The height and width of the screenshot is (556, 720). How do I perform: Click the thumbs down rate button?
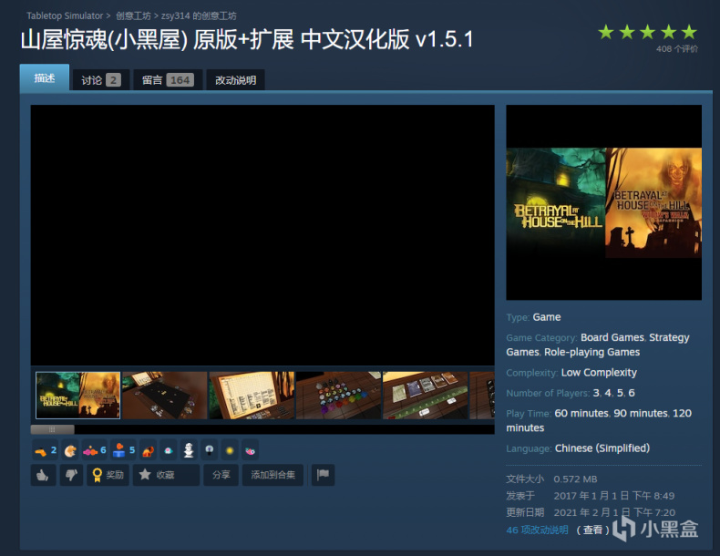click(x=71, y=475)
